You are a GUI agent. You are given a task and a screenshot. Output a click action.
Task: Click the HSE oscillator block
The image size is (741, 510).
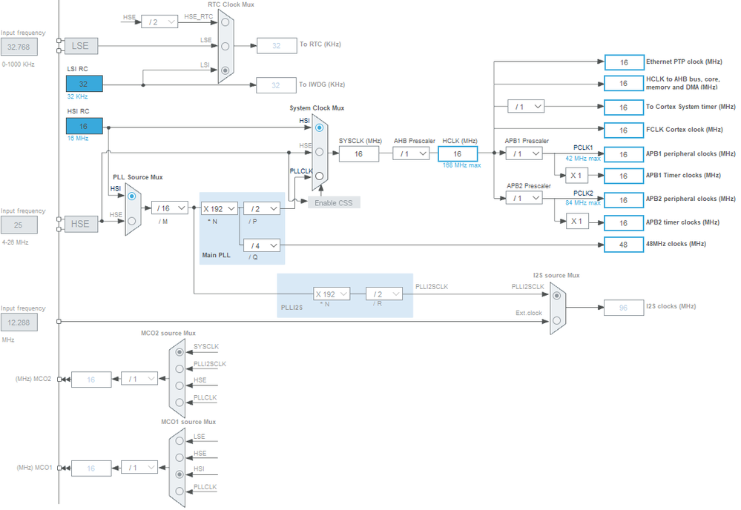click(81, 224)
